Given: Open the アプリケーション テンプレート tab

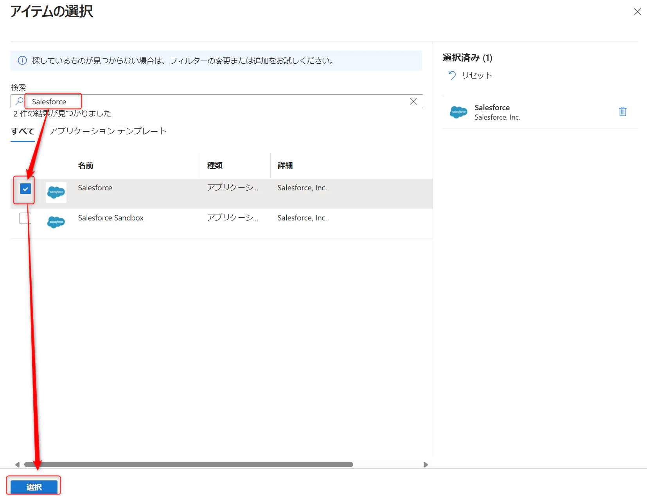Looking at the screenshot, I should [108, 131].
